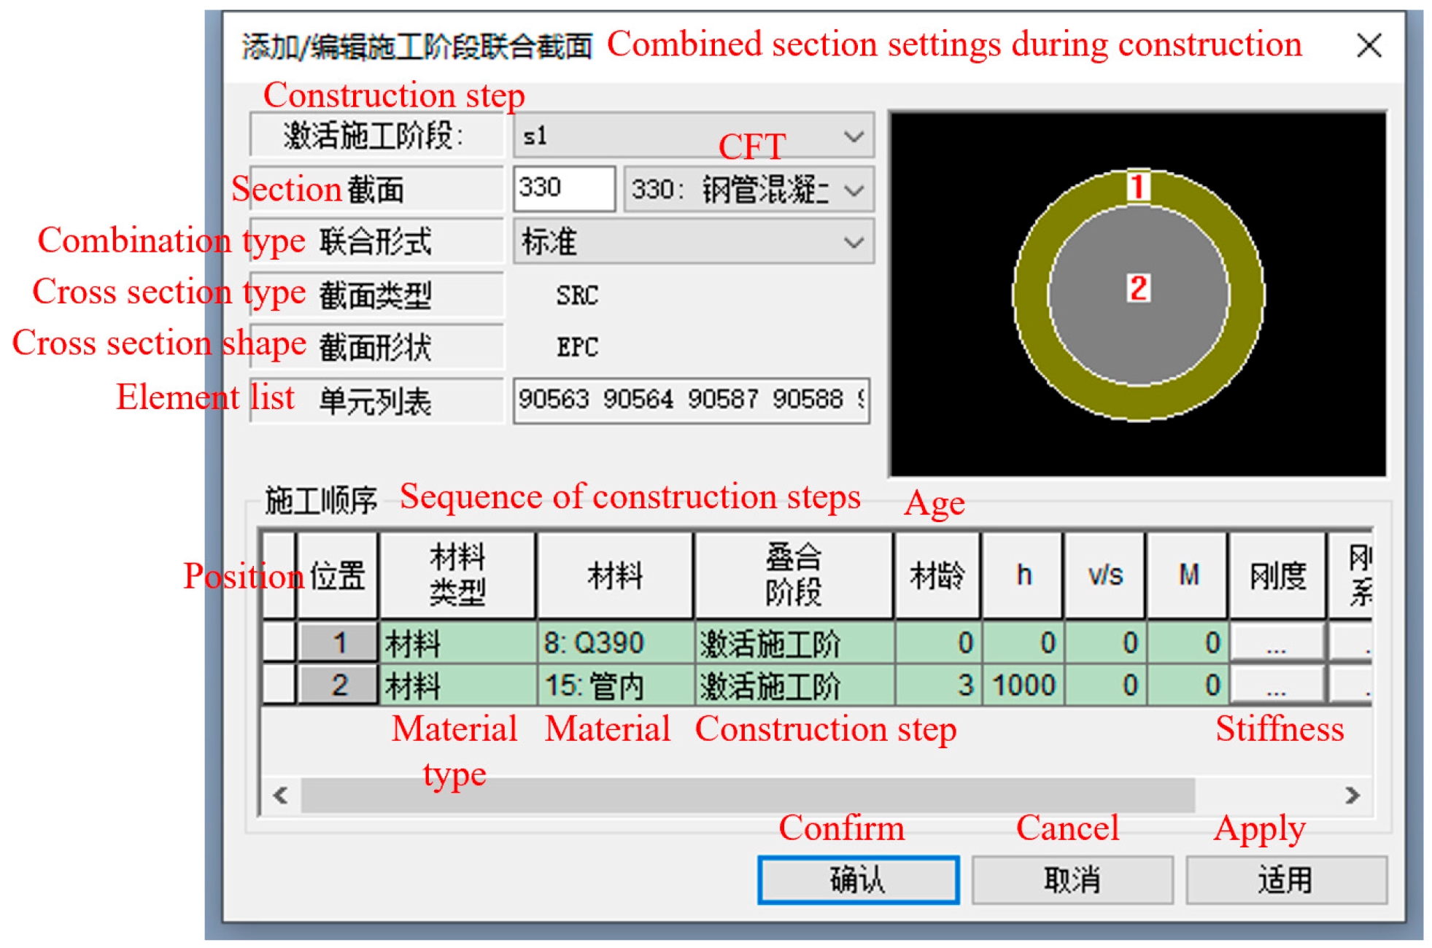Close the combined section dialog
The width and height of the screenshot is (1432, 948).
coord(1368,46)
